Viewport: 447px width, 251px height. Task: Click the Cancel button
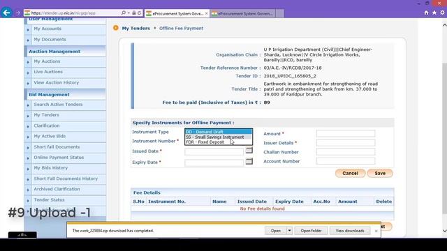coord(350,173)
